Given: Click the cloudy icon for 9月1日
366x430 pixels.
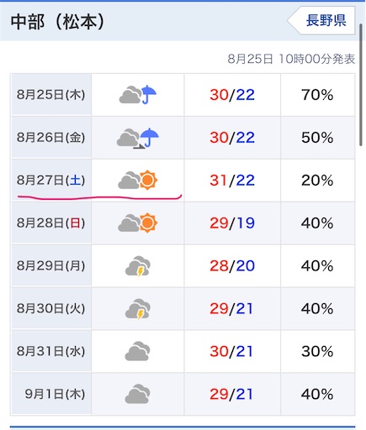Looking at the screenshot, I should point(137,394).
